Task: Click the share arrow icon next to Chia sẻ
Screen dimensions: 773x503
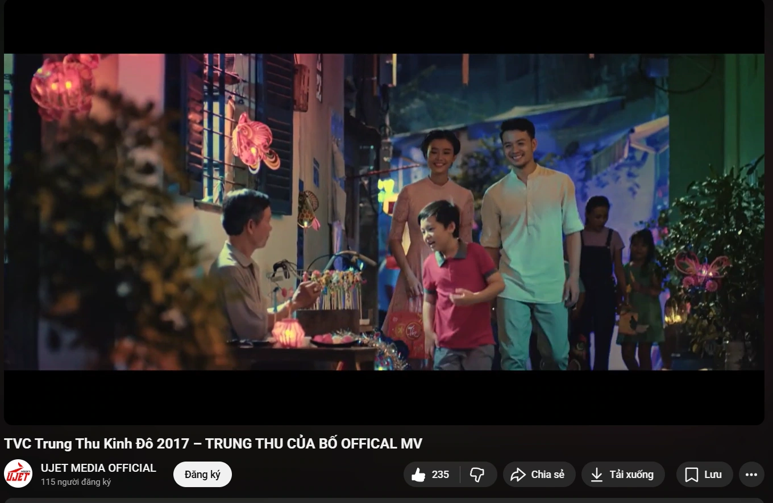Action: pos(518,474)
